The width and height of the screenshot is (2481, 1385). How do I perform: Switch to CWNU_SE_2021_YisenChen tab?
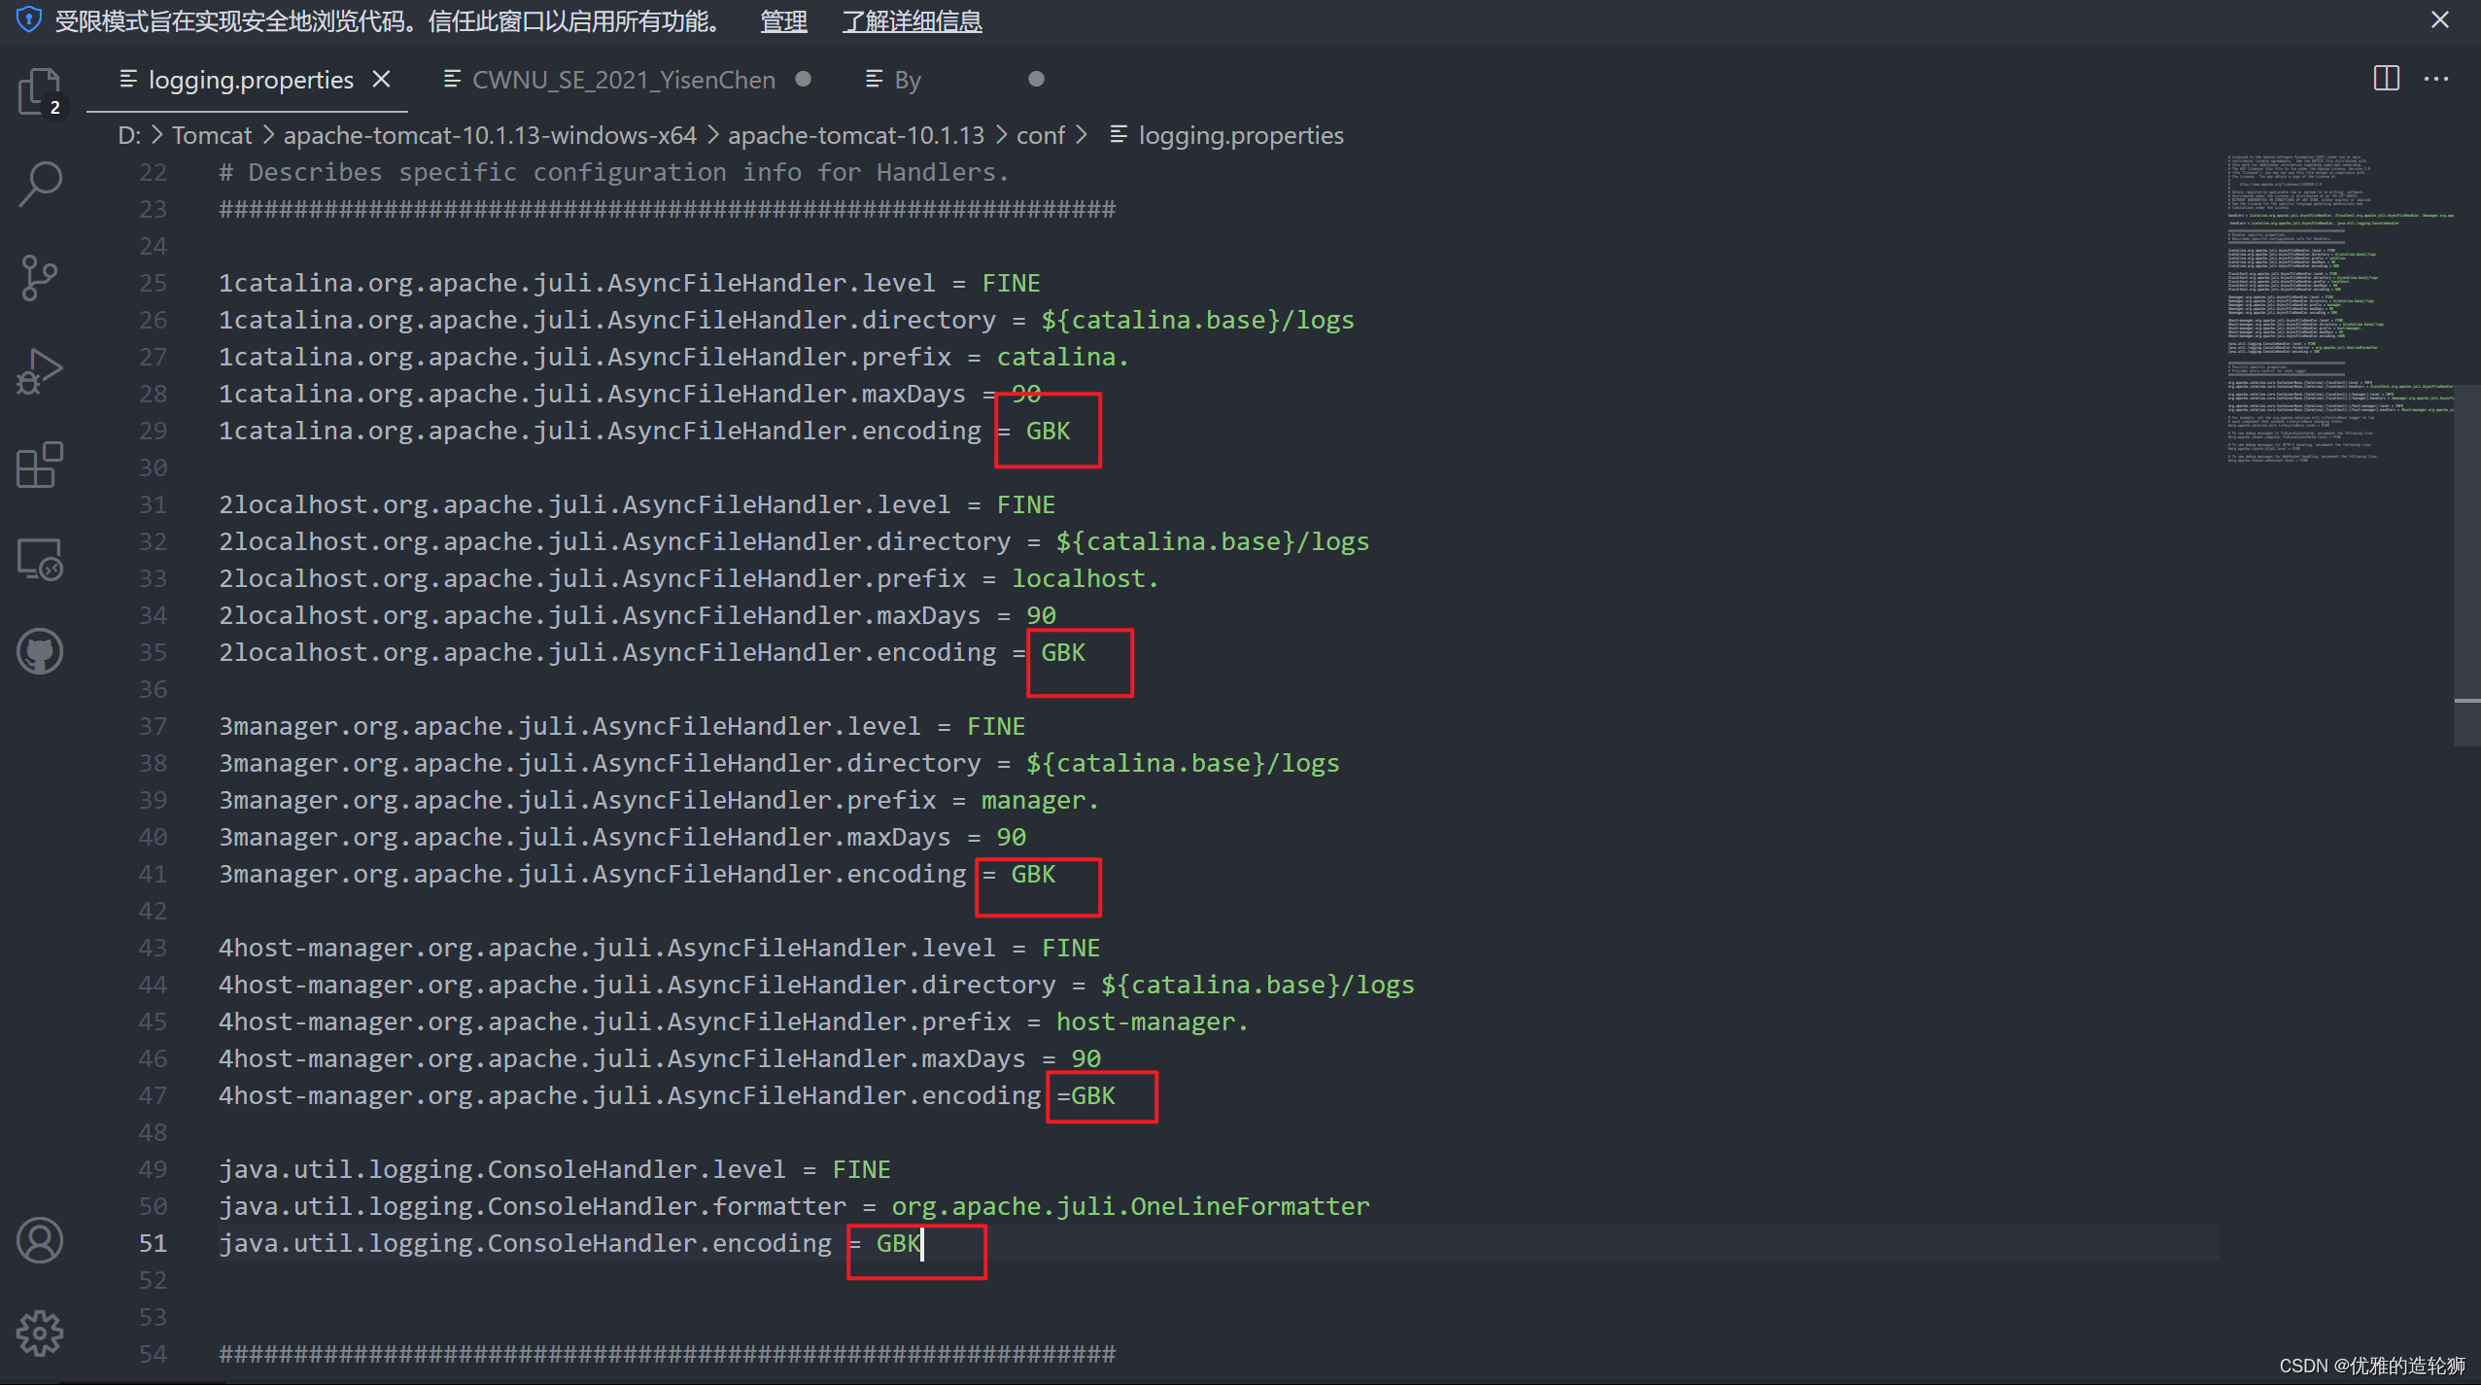623,80
